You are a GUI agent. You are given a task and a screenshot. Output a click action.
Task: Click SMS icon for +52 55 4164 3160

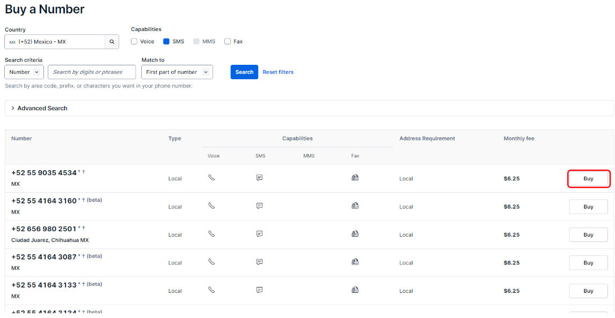[259, 206]
